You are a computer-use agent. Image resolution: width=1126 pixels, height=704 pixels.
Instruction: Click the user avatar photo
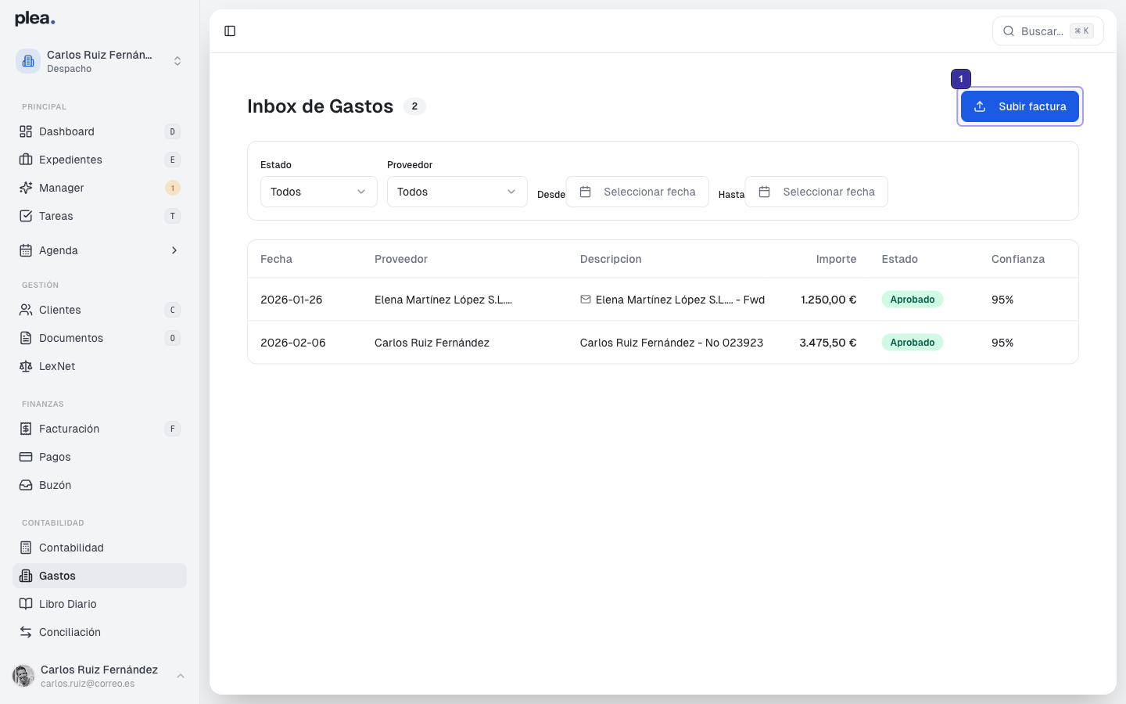pyautogui.click(x=23, y=676)
